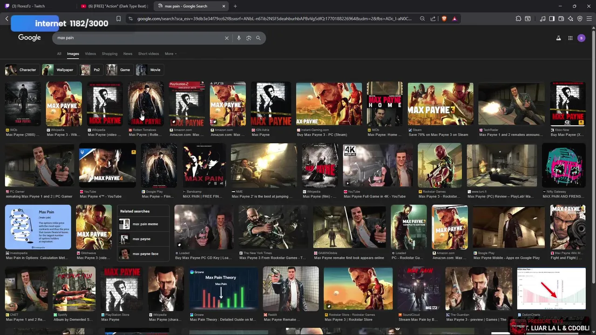596x335 pixels.
Task: Expand the More search filters dropdown
Action: 171,54
